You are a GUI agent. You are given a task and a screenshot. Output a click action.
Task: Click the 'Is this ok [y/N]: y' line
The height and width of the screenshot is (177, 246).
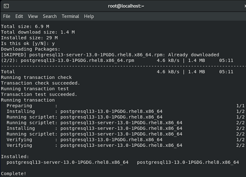tap(28, 43)
